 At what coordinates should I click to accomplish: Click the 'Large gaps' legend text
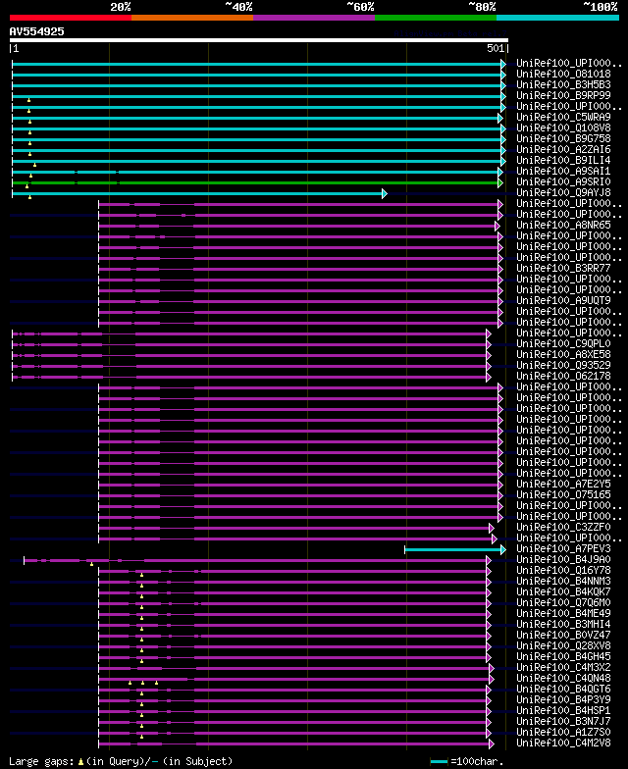(x=42, y=761)
